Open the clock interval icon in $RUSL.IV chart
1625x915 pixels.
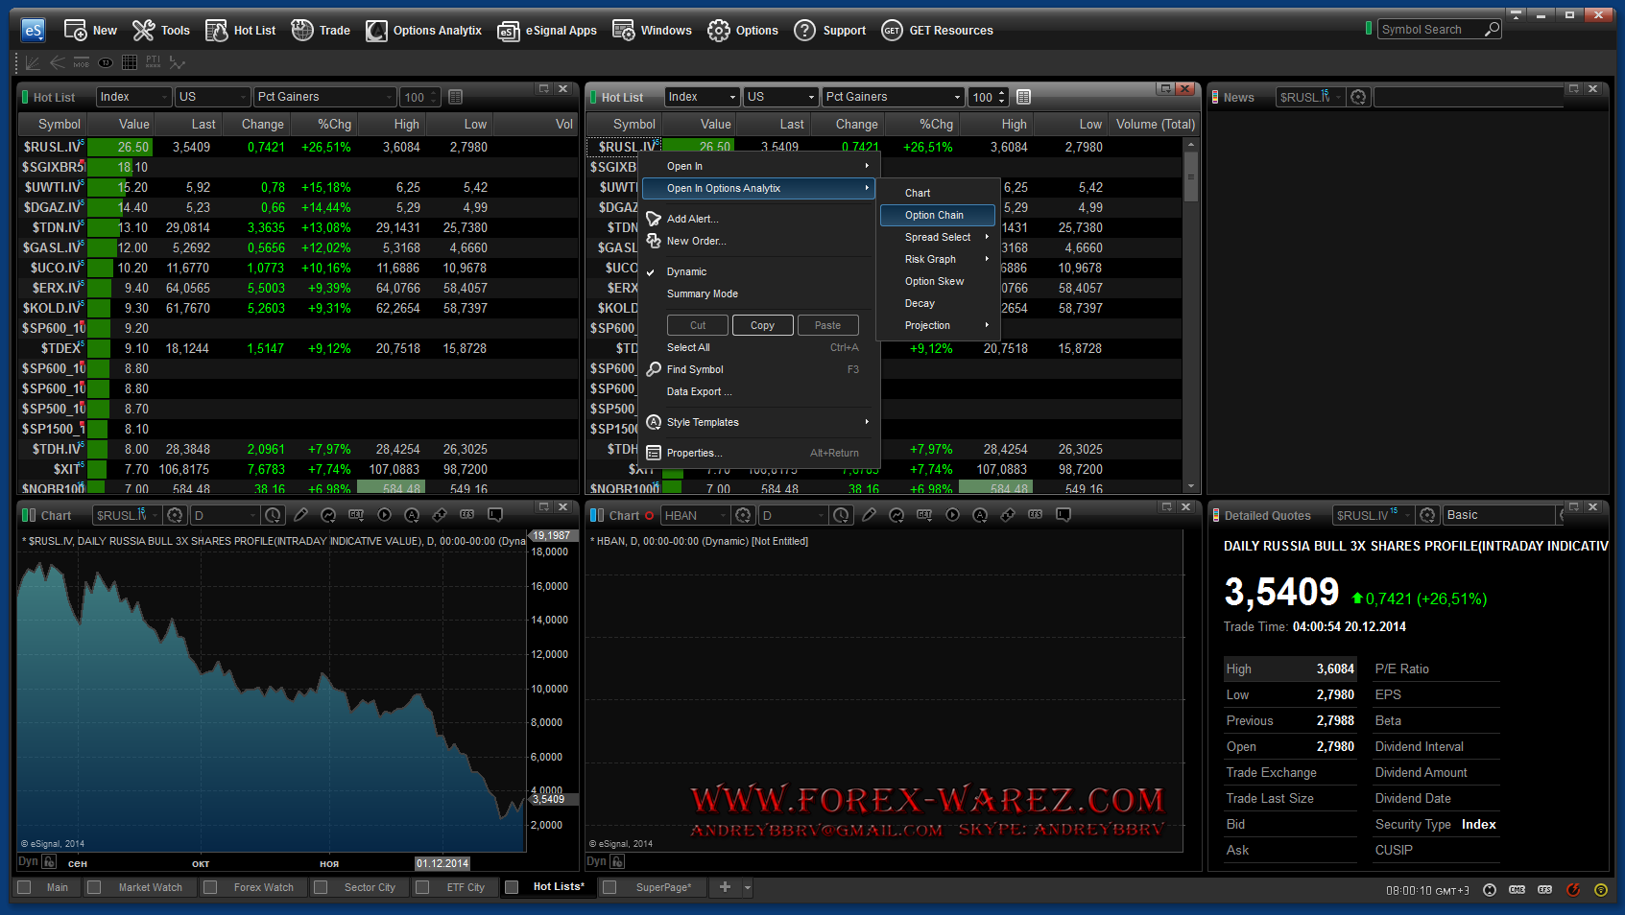point(274,515)
